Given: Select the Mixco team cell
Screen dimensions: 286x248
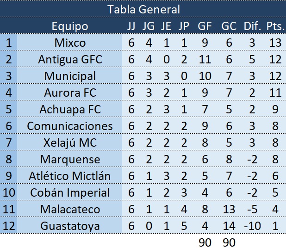Looking at the screenshot, I should (70, 43).
